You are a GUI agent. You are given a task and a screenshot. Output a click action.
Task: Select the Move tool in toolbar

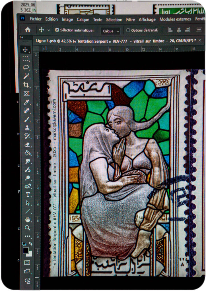tap(25, 50)
